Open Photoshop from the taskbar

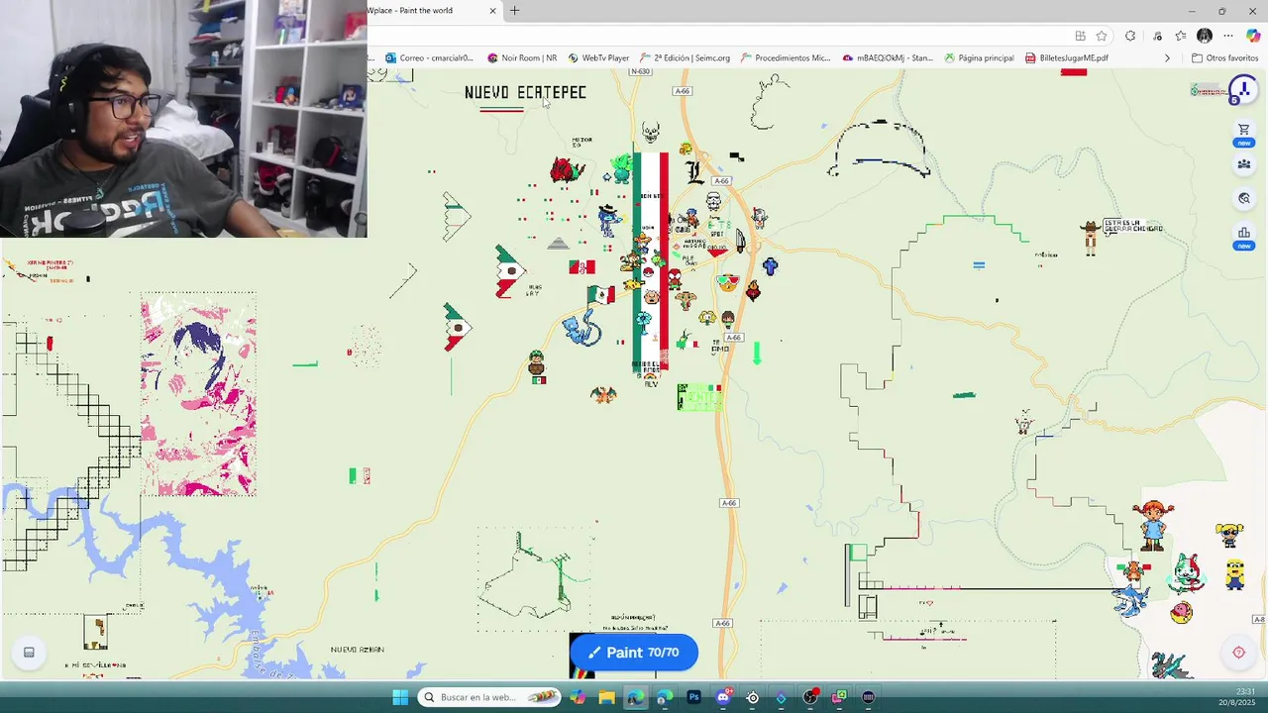tap(693, 697)
